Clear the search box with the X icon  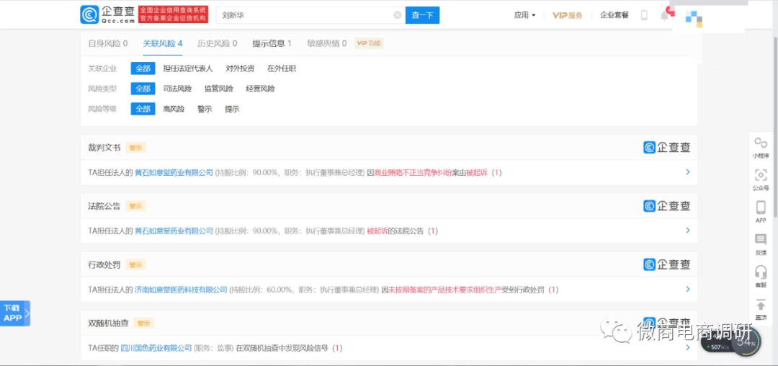(x=398, y=15)
